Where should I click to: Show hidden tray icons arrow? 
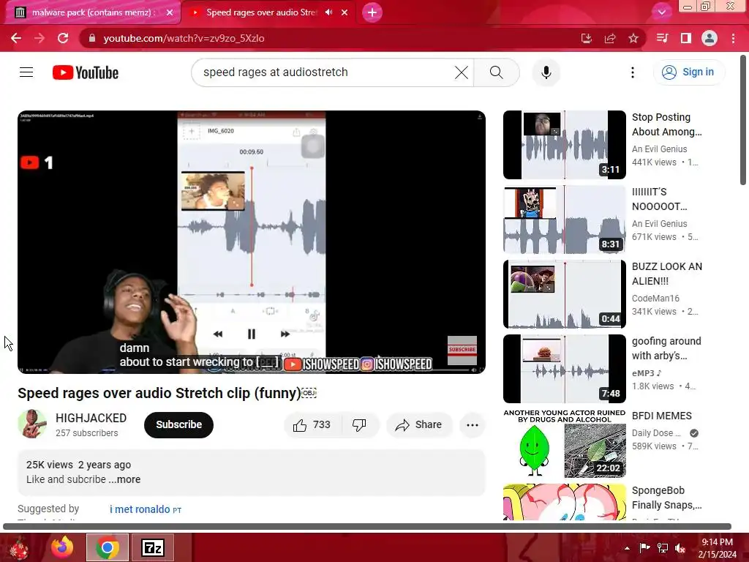tap(627, 548)
